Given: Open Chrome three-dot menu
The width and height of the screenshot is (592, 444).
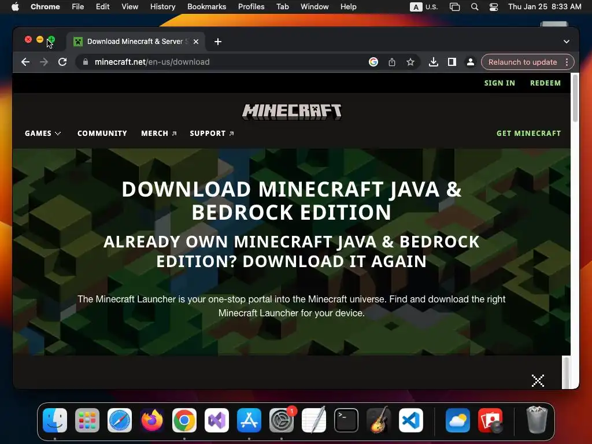Looking at the screenshot, I should coord(567,62).
